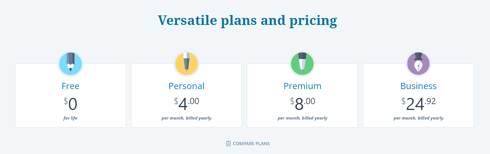This screenshot has height=154, width=490.
Task: Click the clipboard icon beside Compare Plans
Action: (228, 143)
